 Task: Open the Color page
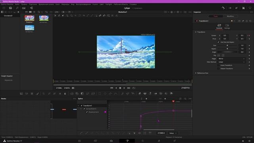pyautogui.click(x=143, y=141)
